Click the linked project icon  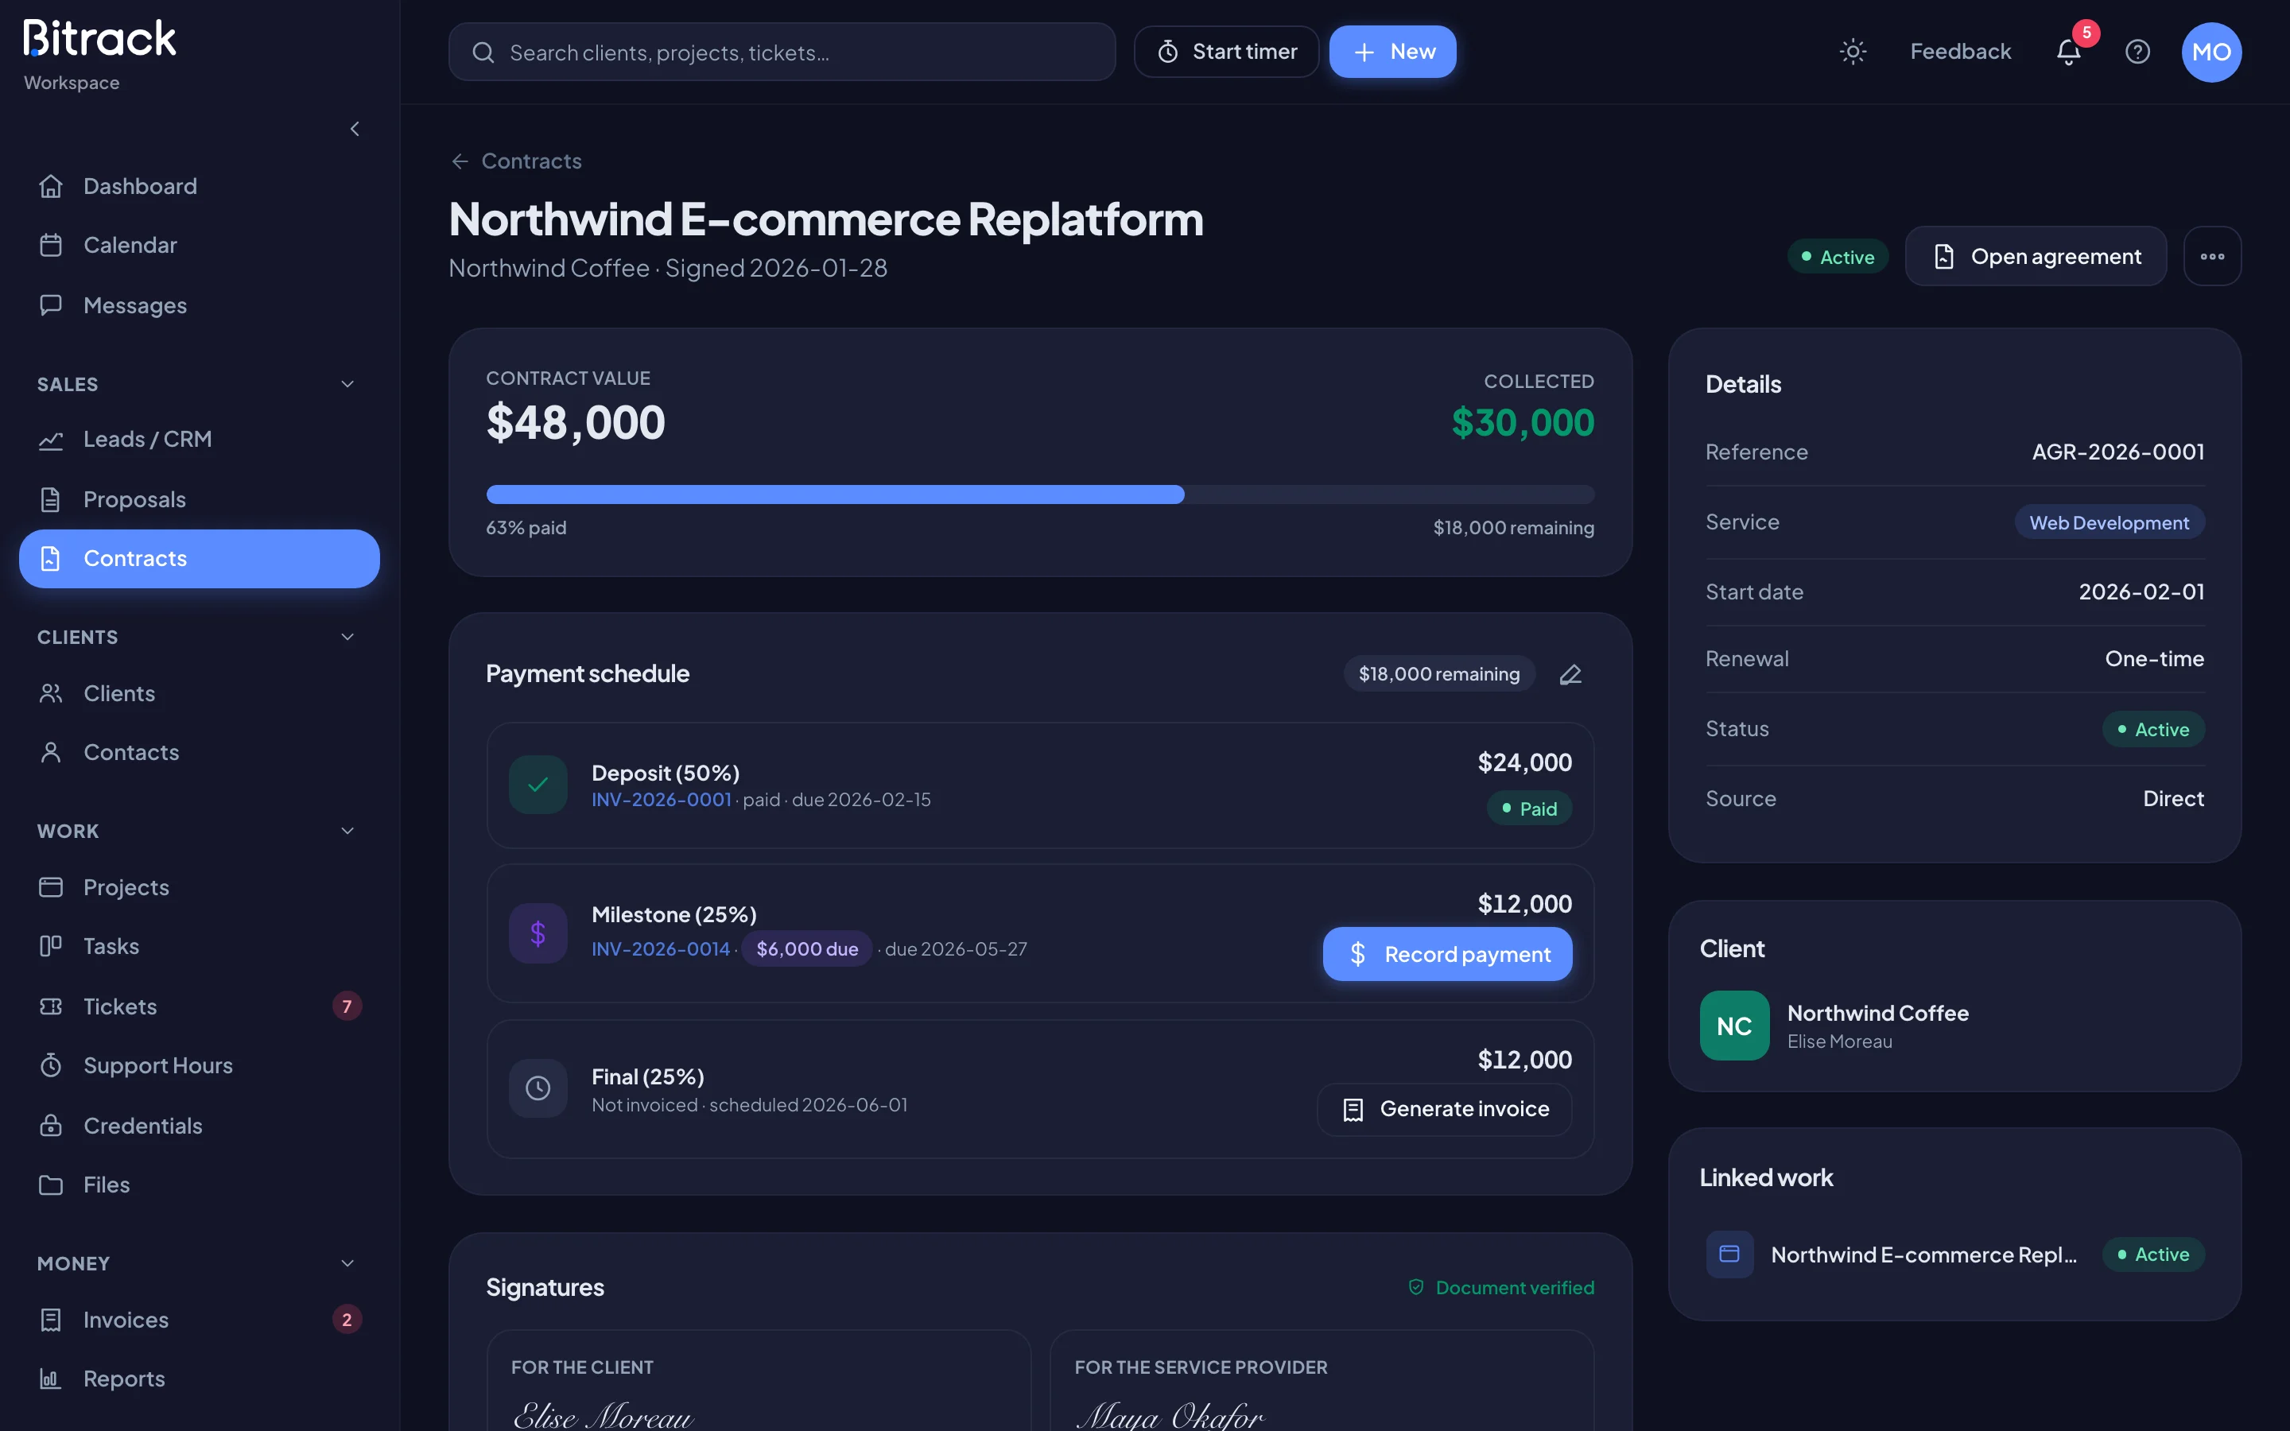click(1729, 1254)
